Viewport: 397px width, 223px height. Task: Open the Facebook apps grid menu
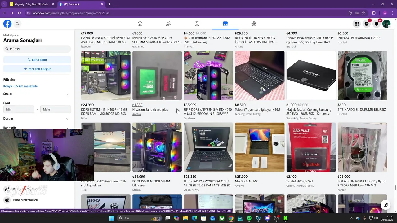357,24
